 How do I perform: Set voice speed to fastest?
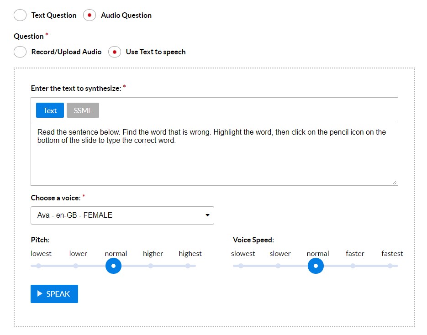pos(390,266)
